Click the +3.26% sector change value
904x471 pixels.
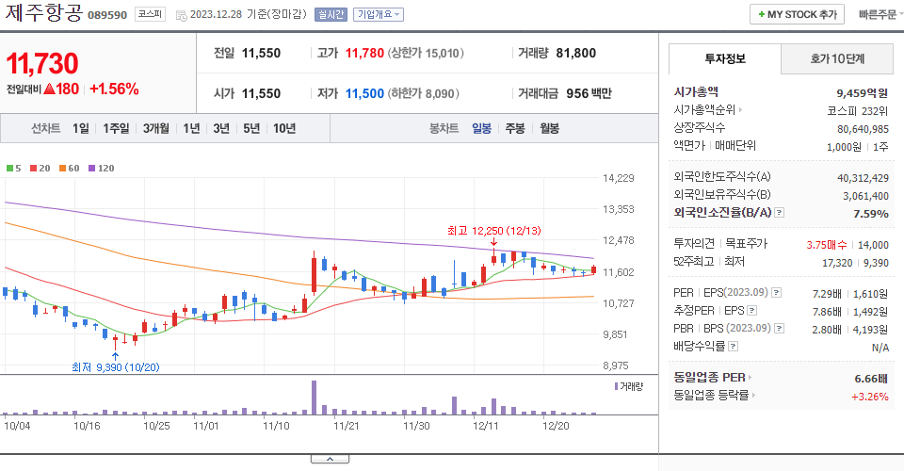869,397
